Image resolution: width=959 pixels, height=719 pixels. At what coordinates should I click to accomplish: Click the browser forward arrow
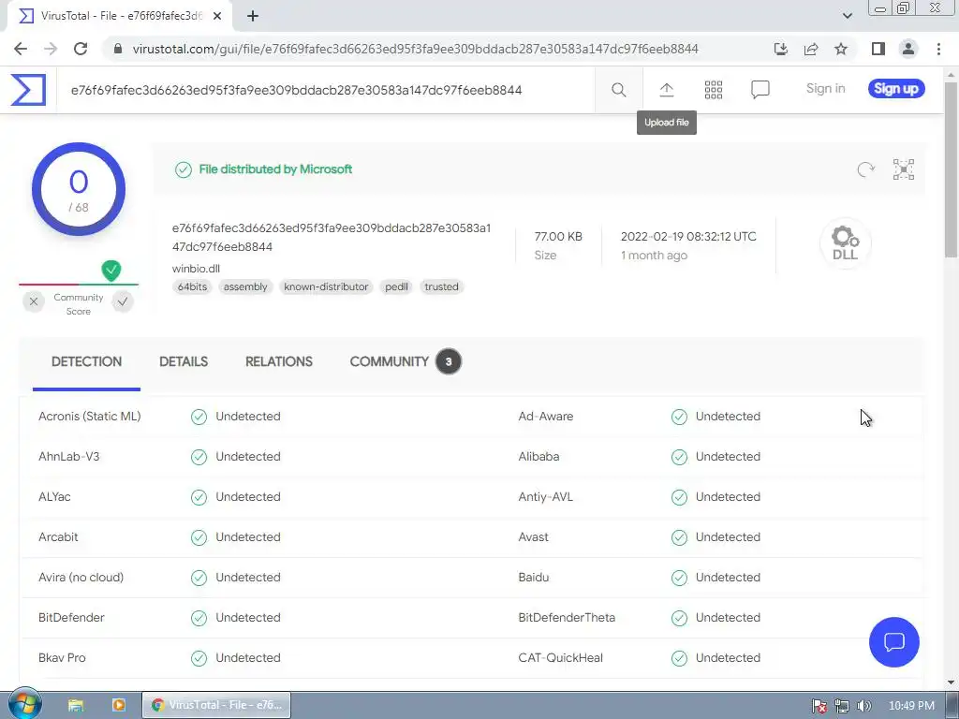tap(51, 49)
